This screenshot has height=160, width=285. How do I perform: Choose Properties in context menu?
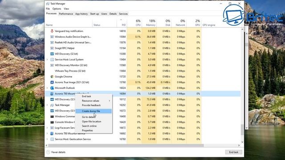(x=94, y=130)
